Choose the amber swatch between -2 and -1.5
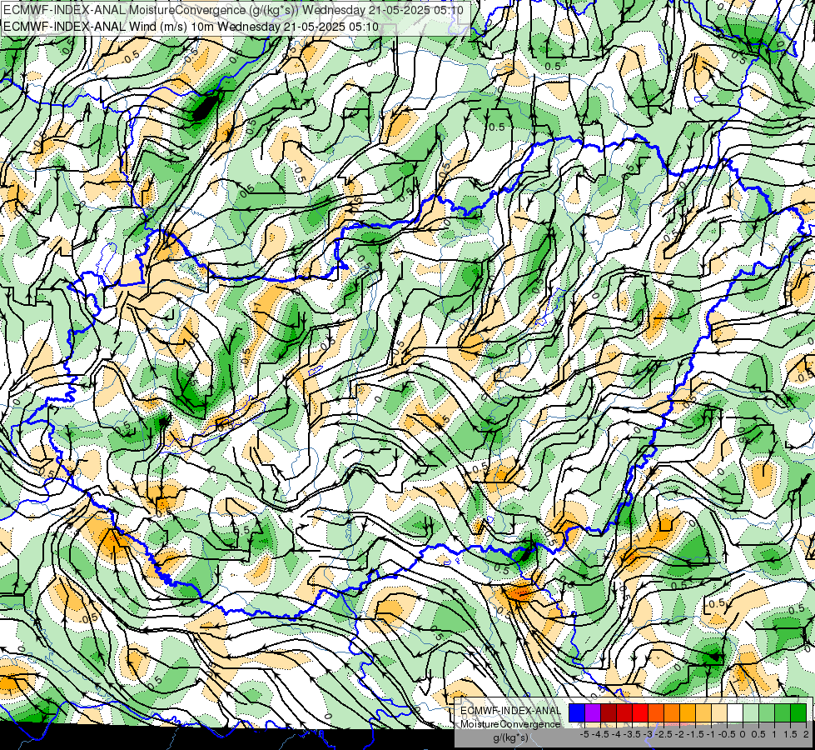This screenshot has width=815, height=750. click(x=688, y=713)
